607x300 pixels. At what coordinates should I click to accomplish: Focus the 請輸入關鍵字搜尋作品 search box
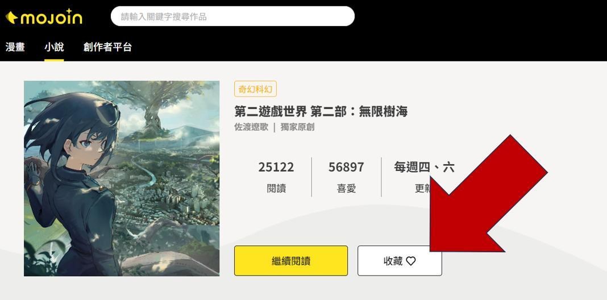(232, 16)
